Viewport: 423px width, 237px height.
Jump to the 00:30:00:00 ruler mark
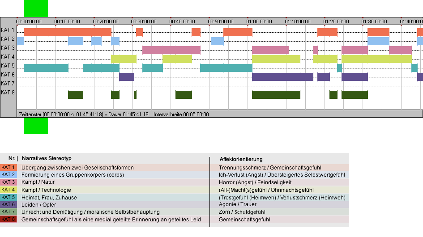click(x=144, y=21)
